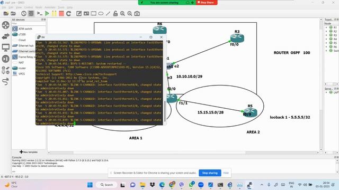The height and width of the screenshot is (190, 339).
Task: Click red Stop Share button at top
Action: pos(207,2)
